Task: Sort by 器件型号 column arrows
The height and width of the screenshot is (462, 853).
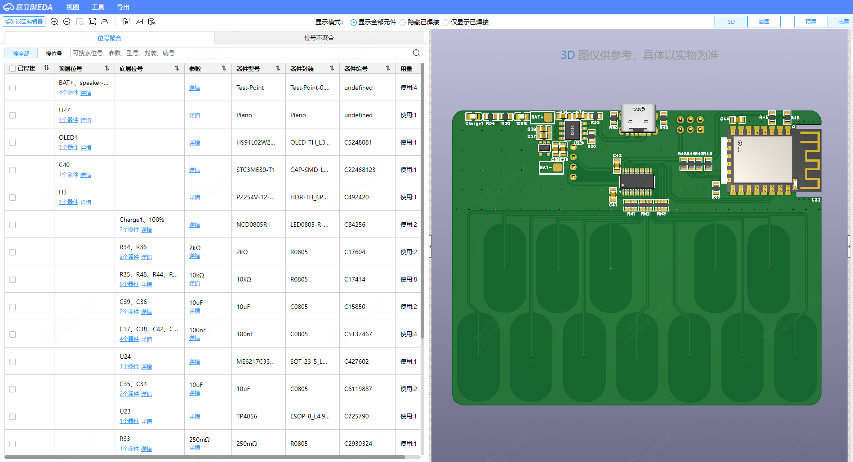Action: pyautogui.click(x=278, y=68)
